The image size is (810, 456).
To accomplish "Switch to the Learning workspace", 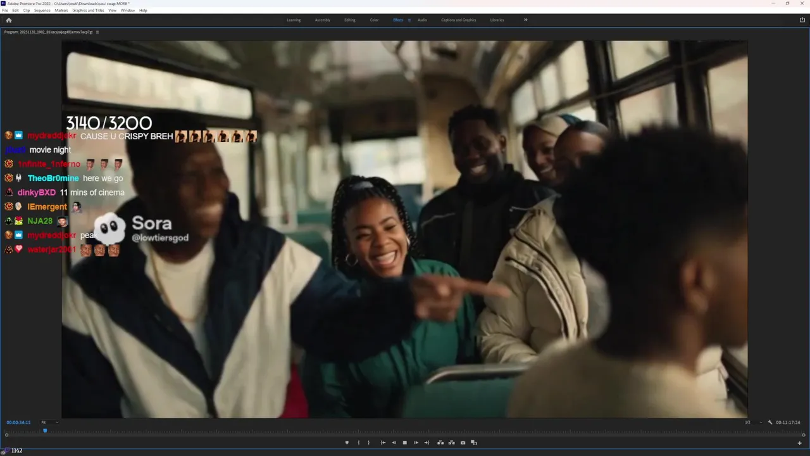I will click(x=294, y=20).
